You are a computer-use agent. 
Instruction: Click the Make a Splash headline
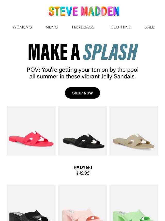83,52
